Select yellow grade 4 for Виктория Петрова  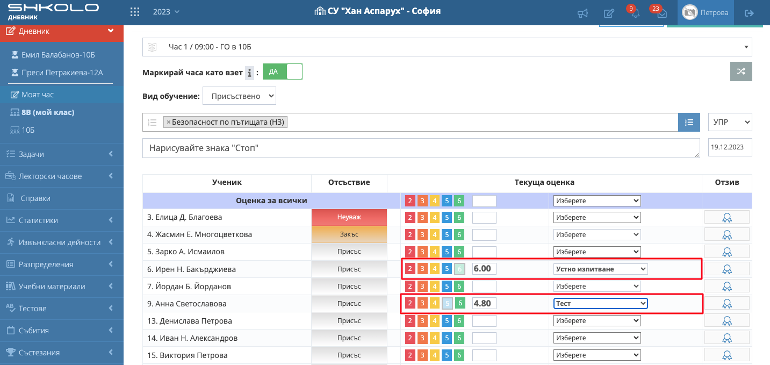coord(434,355)
